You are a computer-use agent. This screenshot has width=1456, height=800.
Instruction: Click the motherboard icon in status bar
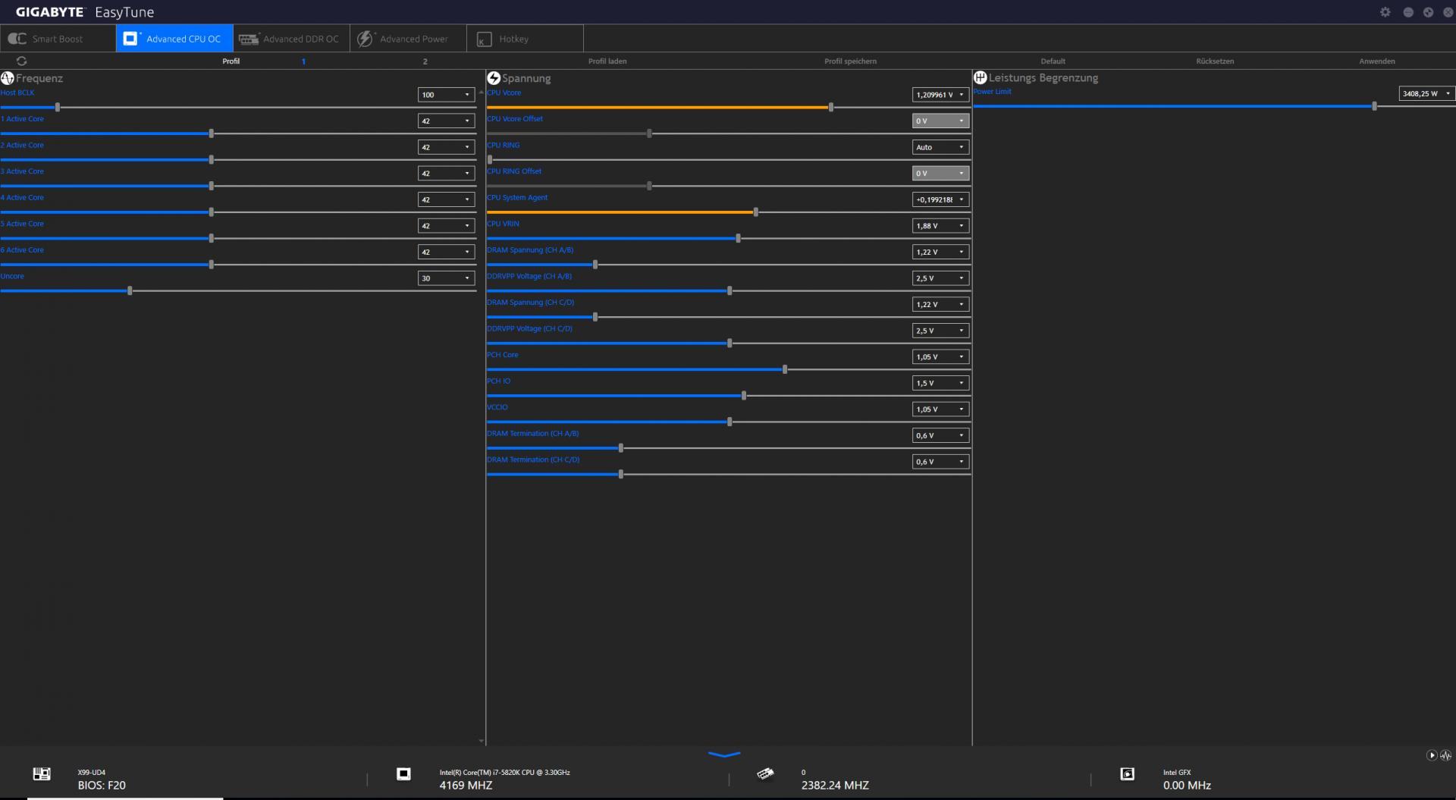(x=42, y=773)
